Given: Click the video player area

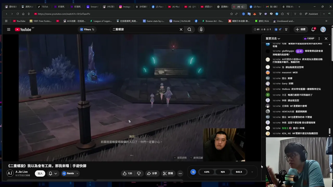Looking at the screenshot, I should pos(132,97).
